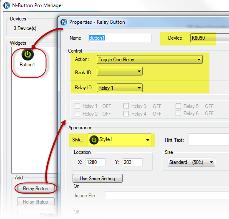Click the N-Button Pro Manager logo icon
Screen dimensions: 229x219
pyautogui.click(x=7, y=5)
